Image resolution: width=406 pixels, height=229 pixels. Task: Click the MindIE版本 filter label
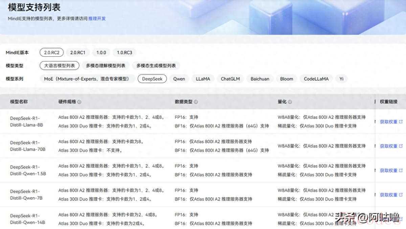[17, 52]
